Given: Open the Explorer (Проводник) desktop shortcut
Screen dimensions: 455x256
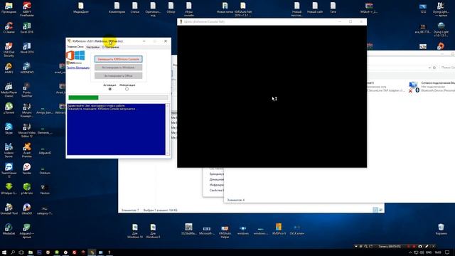Looking at the screenshot, I should [x=9, y=8].
